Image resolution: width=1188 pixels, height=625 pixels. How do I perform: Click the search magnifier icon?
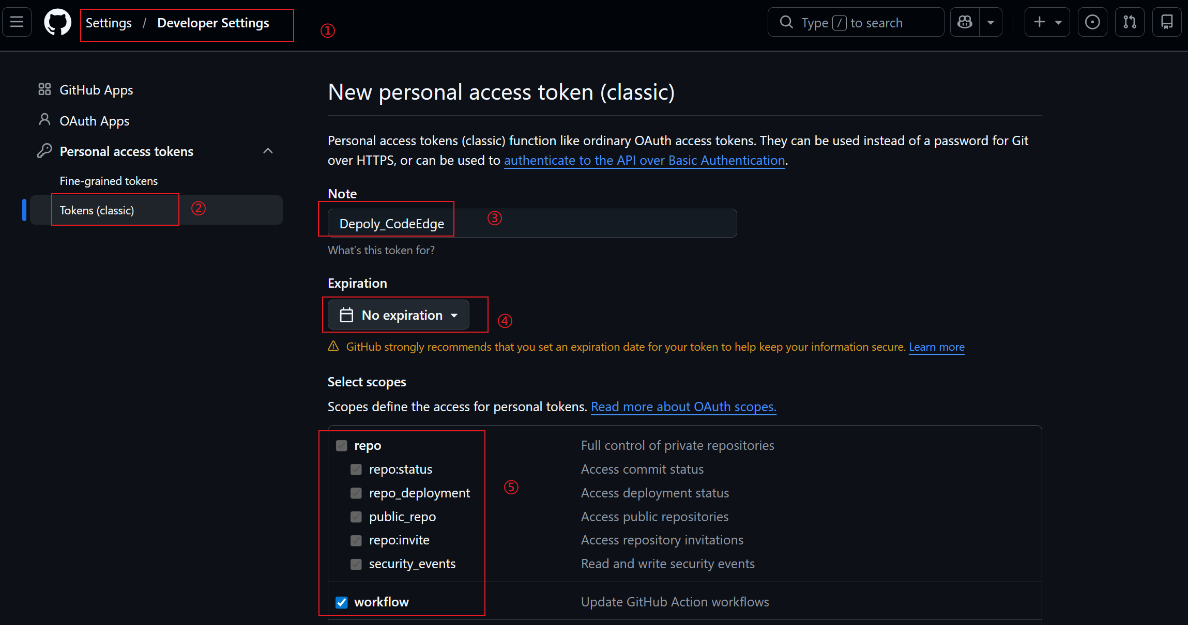coord(786,22)
